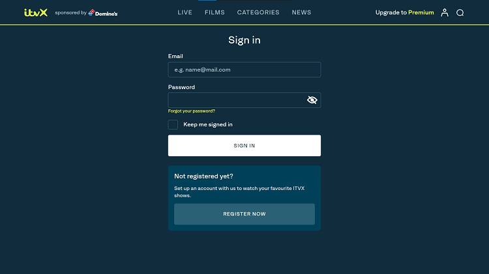Viewport: 489px width, 274px height.
Task: Click the Password field label
Action: pyautogui.click(x=181, y=87)
